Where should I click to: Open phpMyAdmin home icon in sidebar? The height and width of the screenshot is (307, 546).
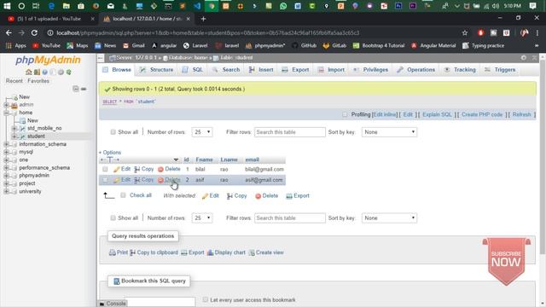tap(28, 72)
